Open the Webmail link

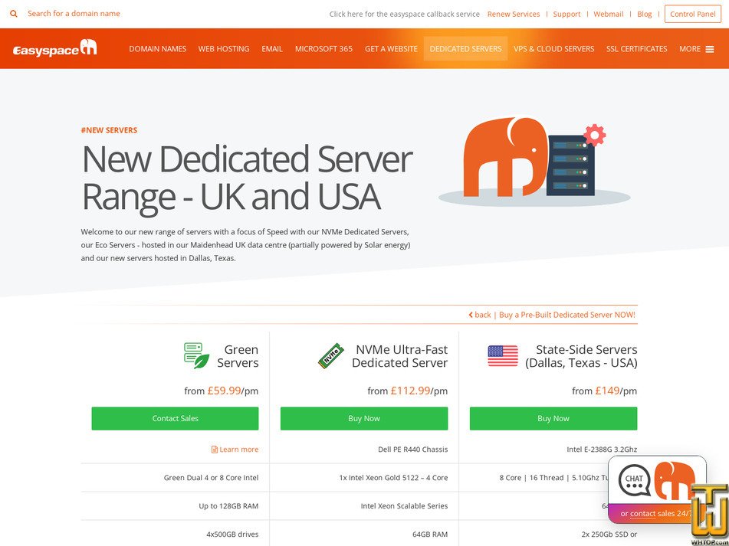tap(608, 14)
